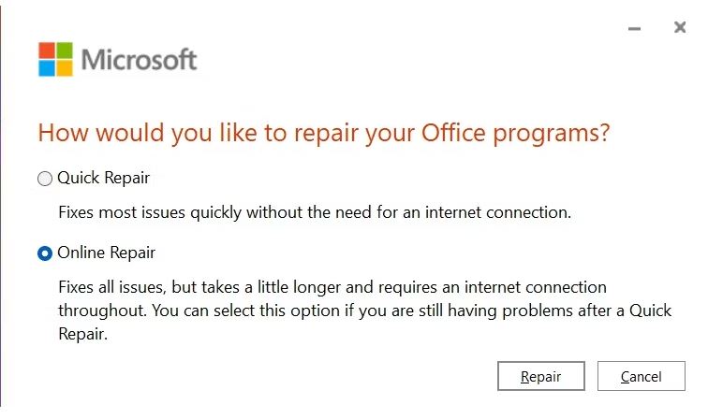708x419 pixels.
Task: Click the yellow square of the Microsoft logo
Action: pyautogui.click(x=65, y=68)
